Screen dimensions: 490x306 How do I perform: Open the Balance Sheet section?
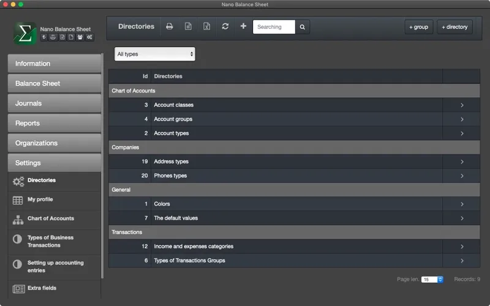click(x=55, y=83)
